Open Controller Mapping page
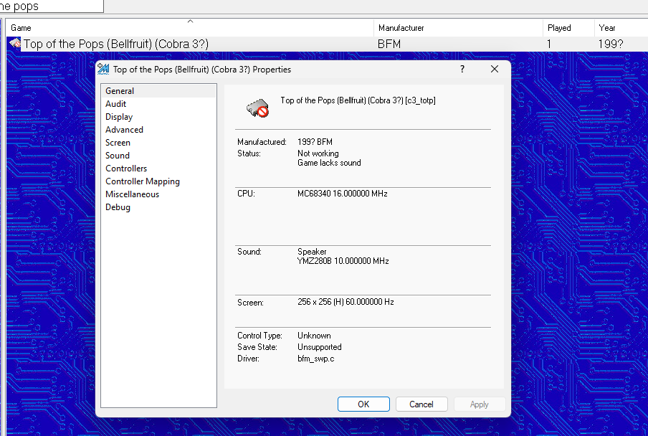Image resolution: width=648 pixels, height=436 pixels. pos(143,181)
